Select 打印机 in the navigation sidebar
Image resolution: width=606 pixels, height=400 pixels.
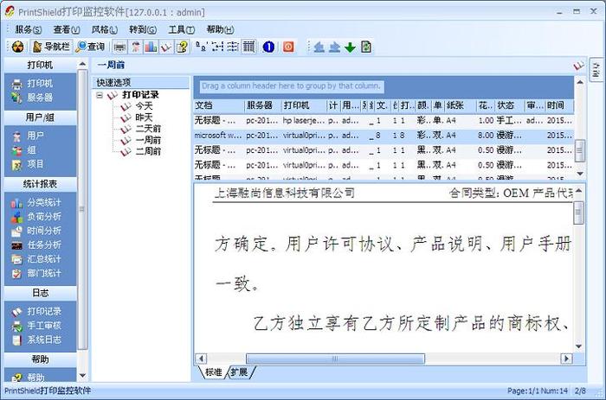click(33, 83)
